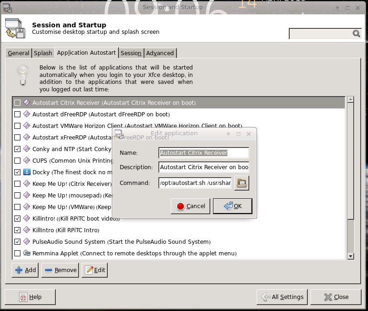This screenshot has height=311, width=368.
Task: Click icon beside Conky and NTP entry
Action: (27, 149)
